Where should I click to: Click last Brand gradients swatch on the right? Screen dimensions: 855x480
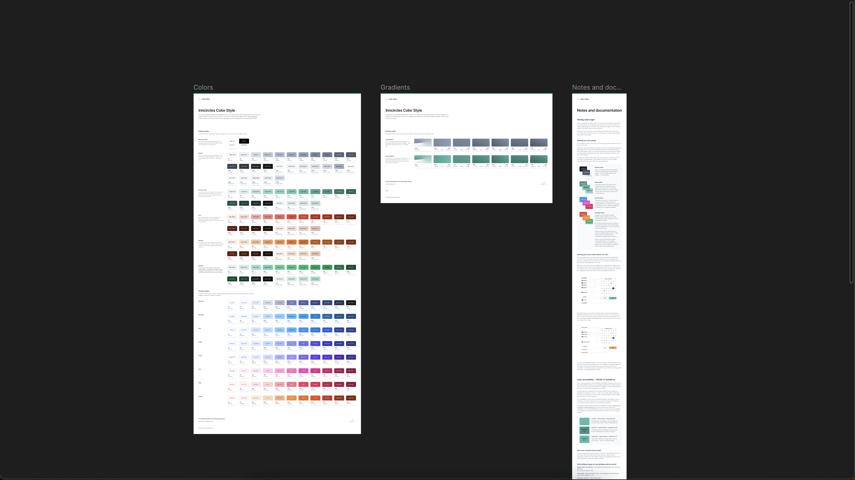[x=539, y=159]
